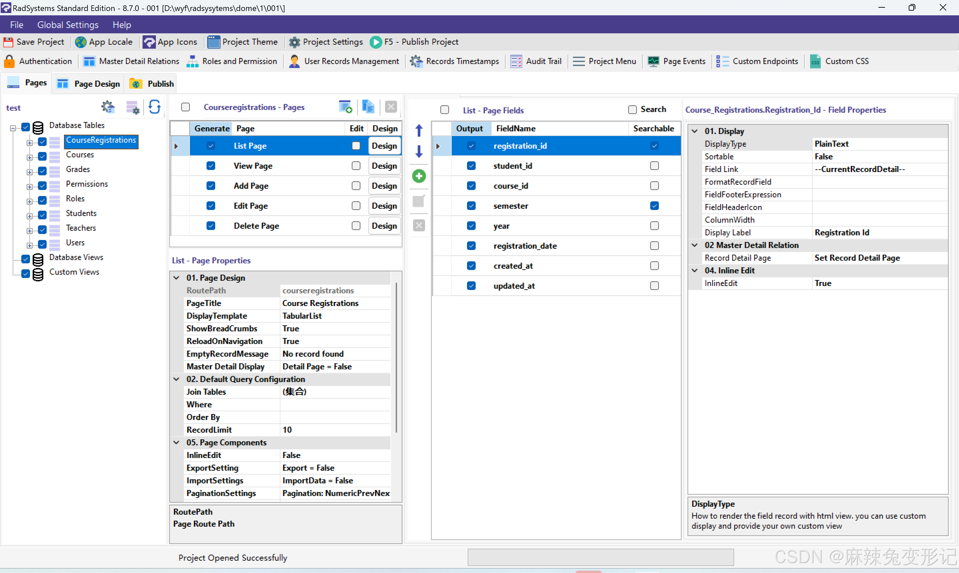
Task: Uncheck Output checkbox for semester field
Action: [x=471, y=206]
